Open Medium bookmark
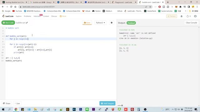The image size is (200, 112). point(107,11)
